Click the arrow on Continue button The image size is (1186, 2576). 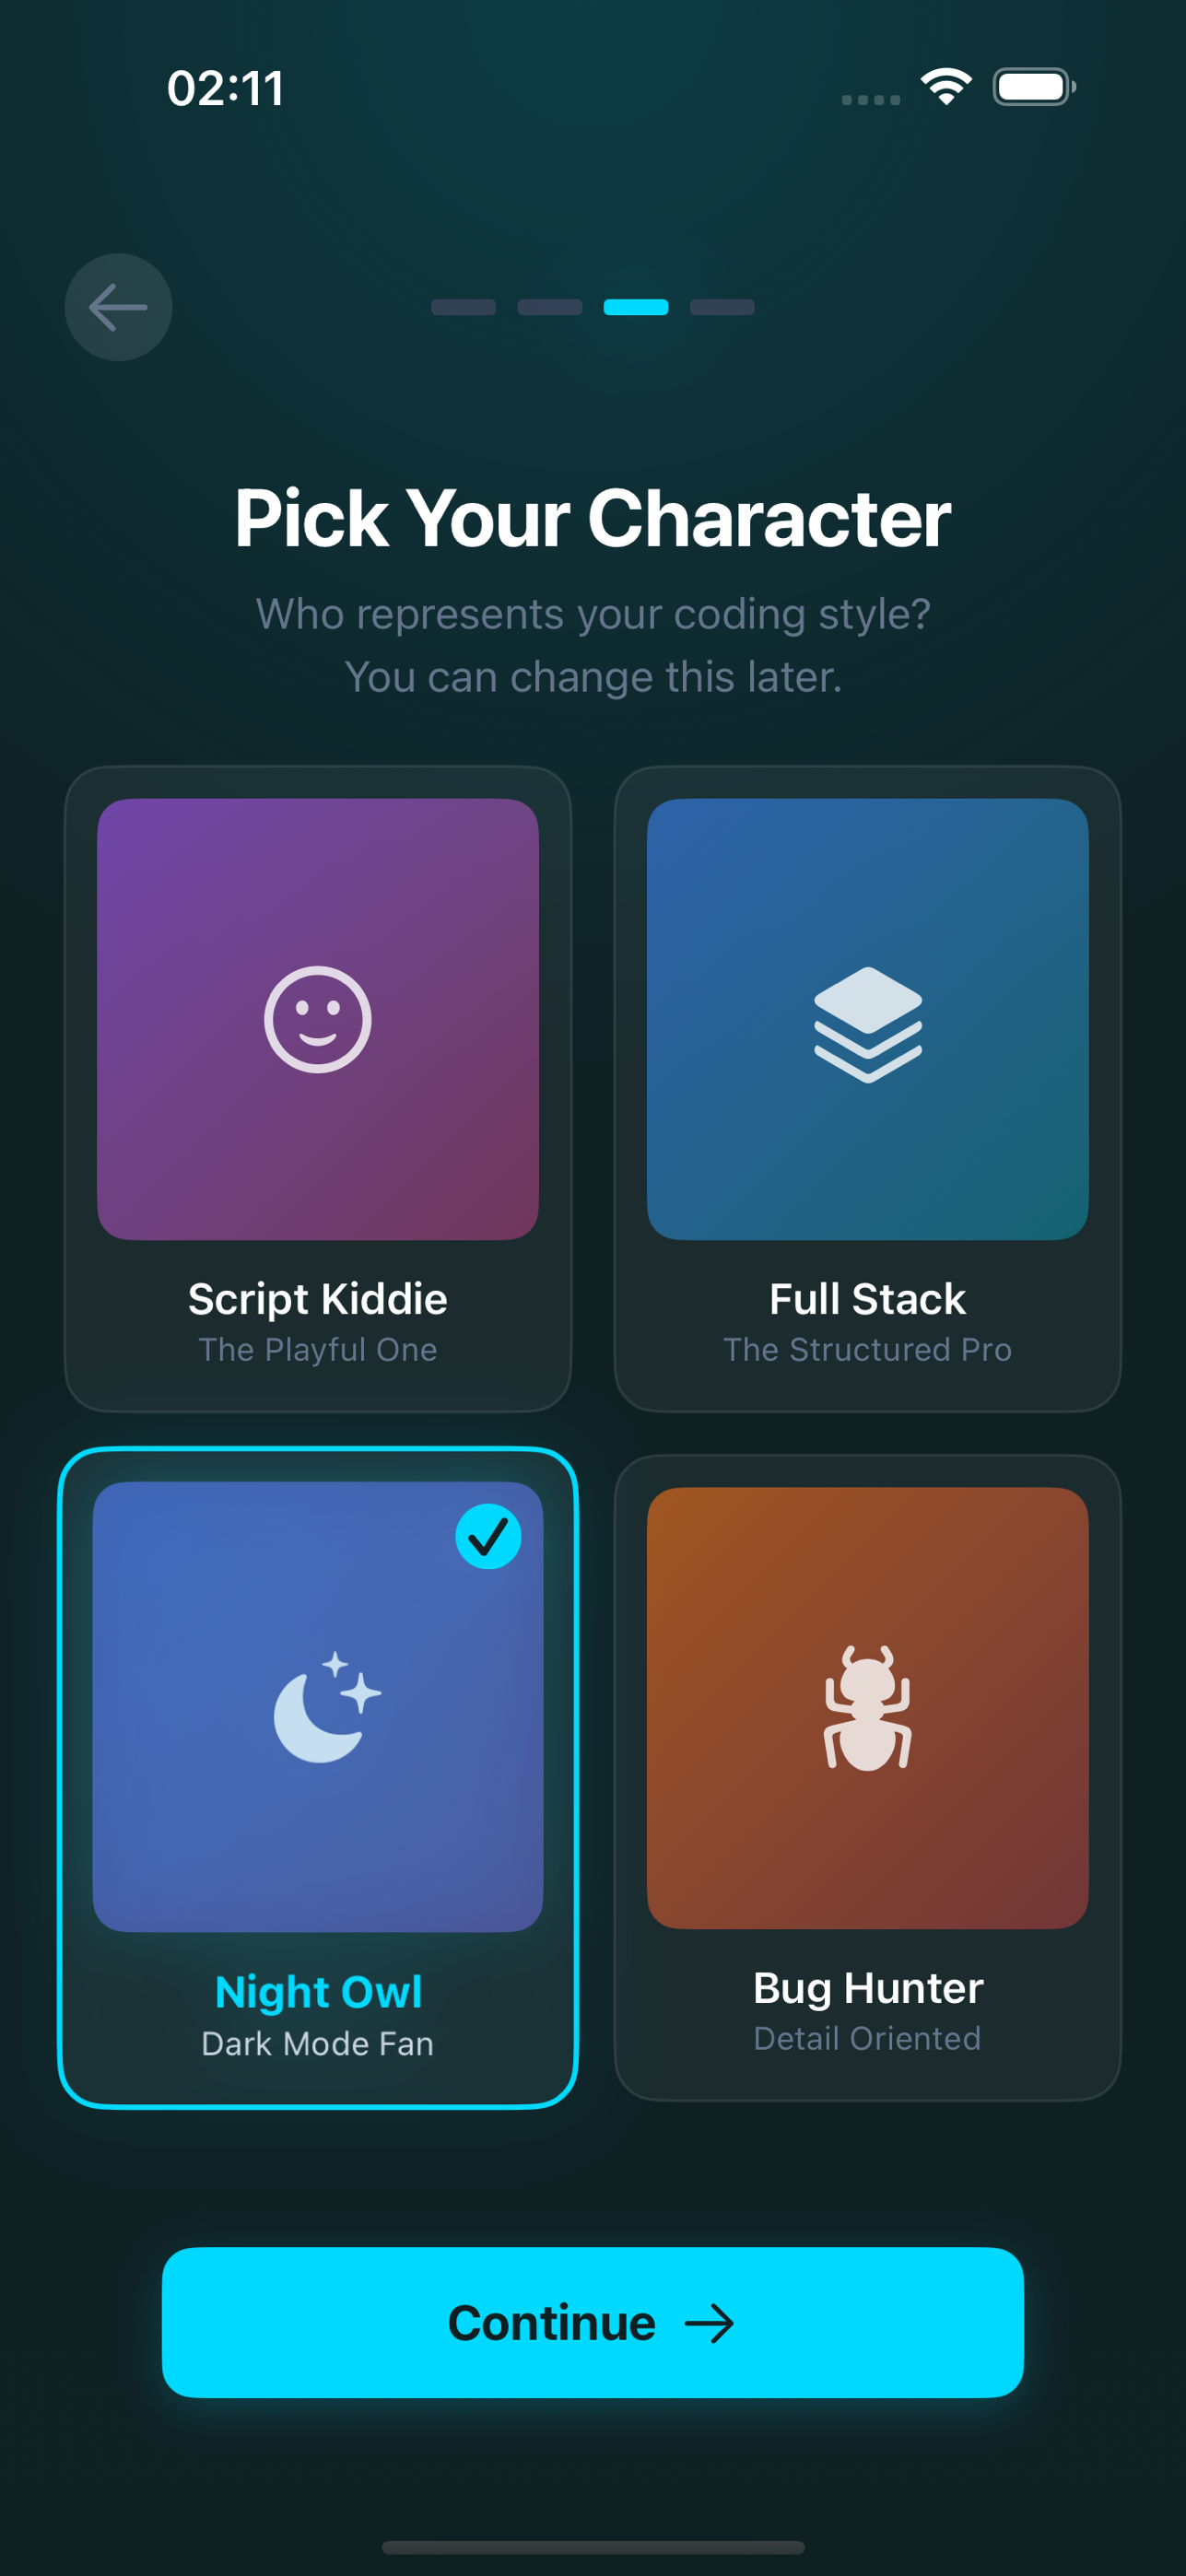click(709, 2323)
